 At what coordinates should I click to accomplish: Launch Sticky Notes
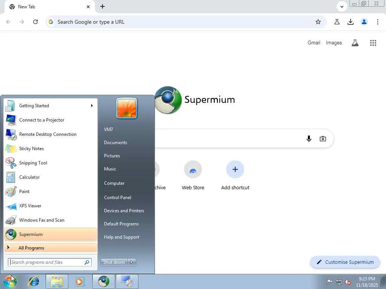point(51,148)
